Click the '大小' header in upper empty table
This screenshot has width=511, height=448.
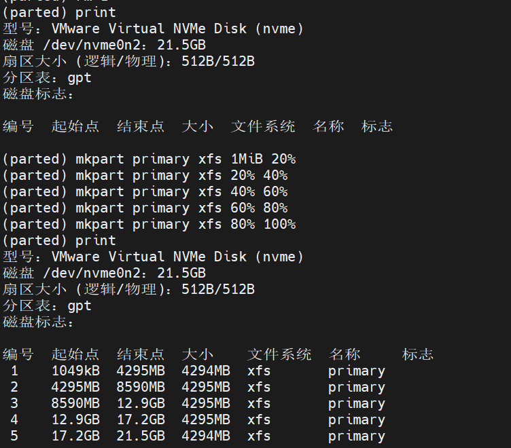197,126
